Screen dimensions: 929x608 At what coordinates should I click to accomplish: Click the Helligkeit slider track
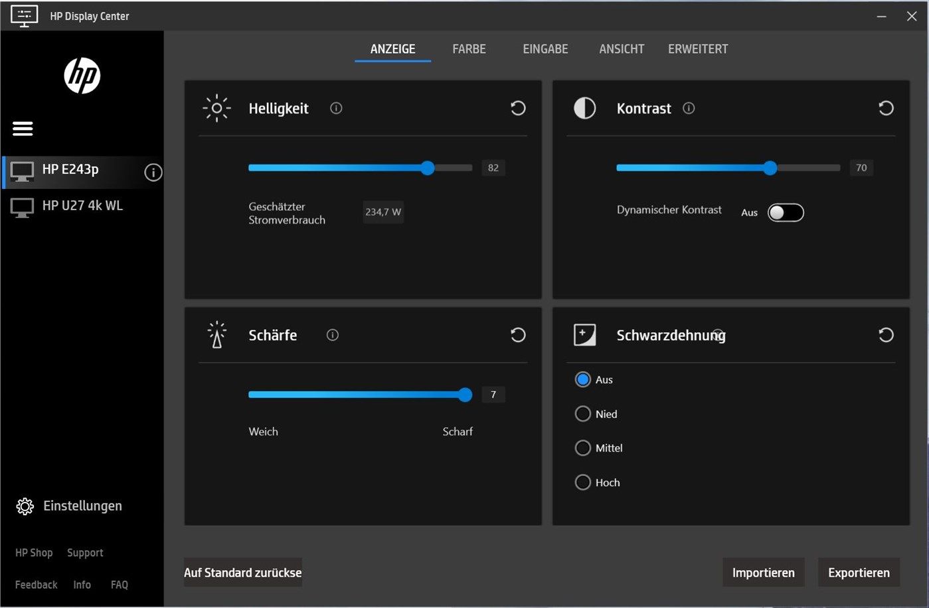360,168
